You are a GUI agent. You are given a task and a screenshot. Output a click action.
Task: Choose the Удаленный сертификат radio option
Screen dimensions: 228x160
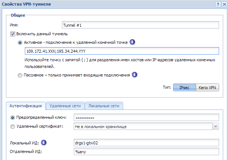pyautogui.click(x=13, y=127)
